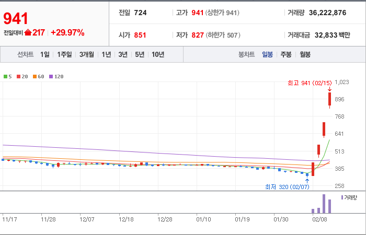Click the 11/17 date axis label
The height and width of the screenshot is (235, 366).
[x=9, y=219]
